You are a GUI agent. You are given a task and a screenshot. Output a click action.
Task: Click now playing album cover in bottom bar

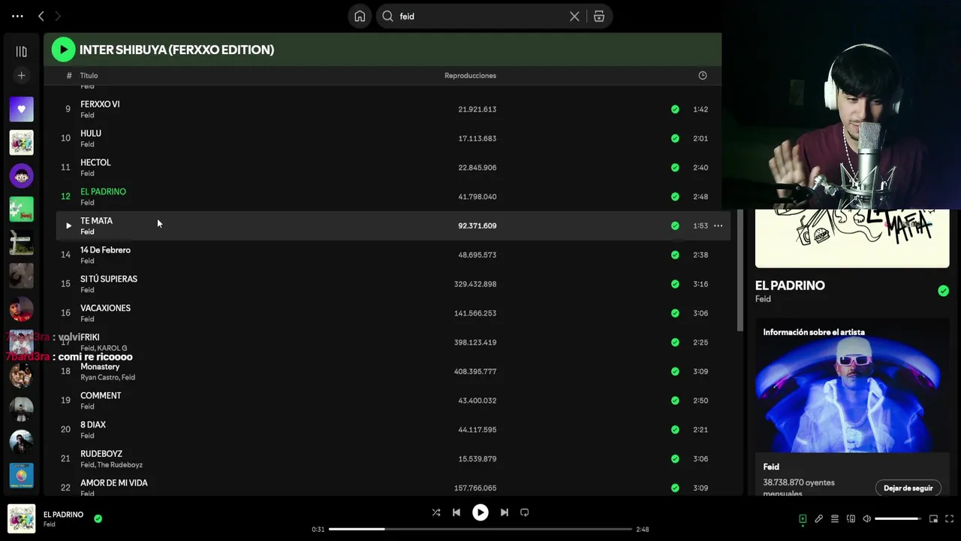(x=21, y=518)
